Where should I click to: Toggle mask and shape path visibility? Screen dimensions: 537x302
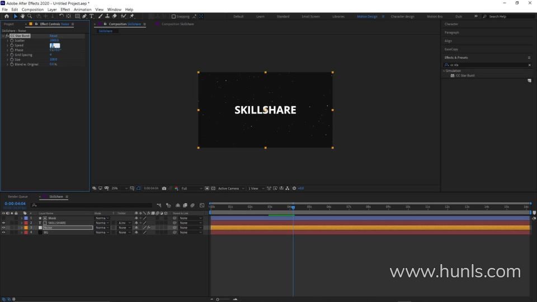[138, 188]
